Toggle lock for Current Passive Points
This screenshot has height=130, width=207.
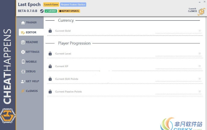point(50,92)
